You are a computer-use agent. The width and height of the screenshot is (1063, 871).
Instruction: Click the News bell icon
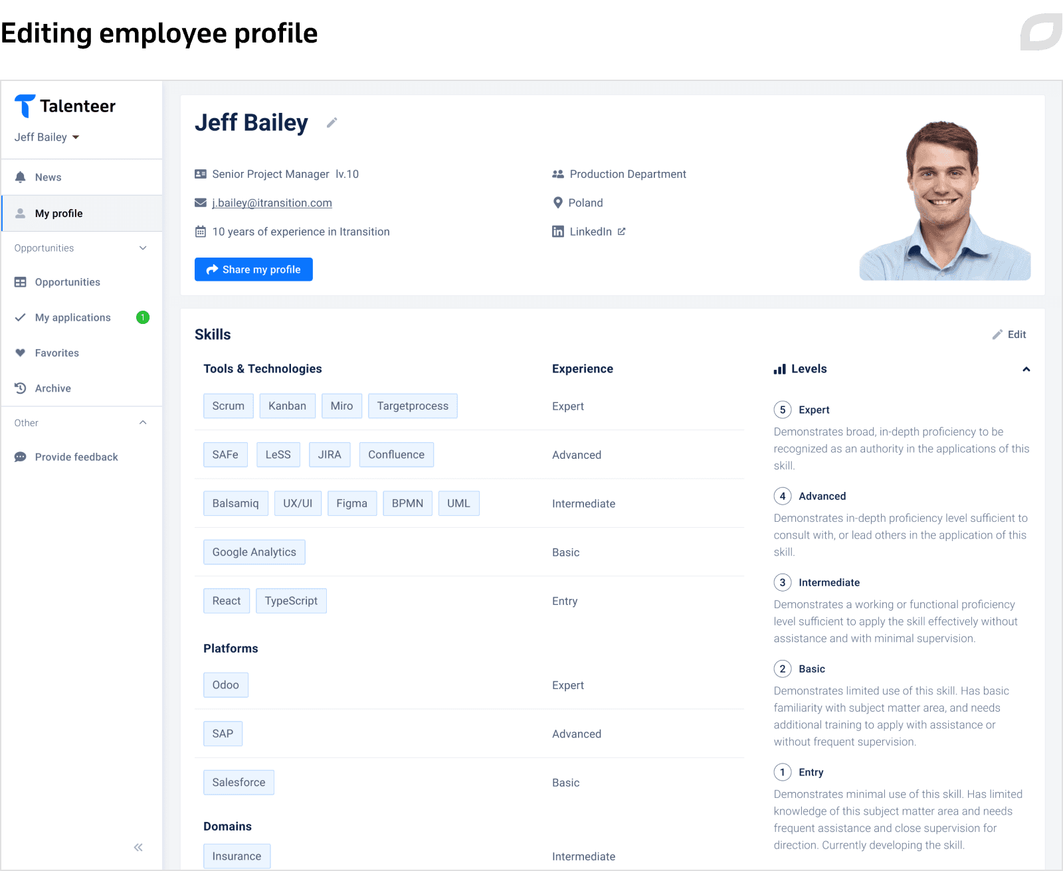pos(21,177)
